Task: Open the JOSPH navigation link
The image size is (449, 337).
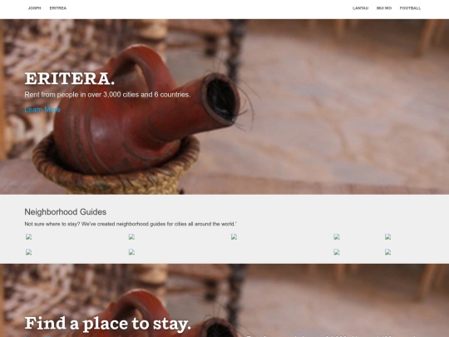Action: (x=34, y=8)
